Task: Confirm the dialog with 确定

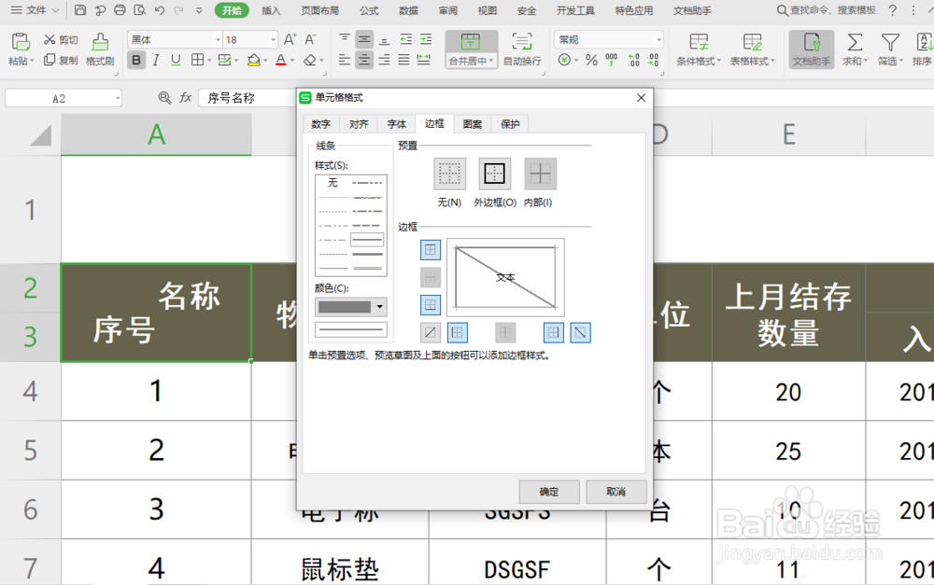Action: coord(548,492)
